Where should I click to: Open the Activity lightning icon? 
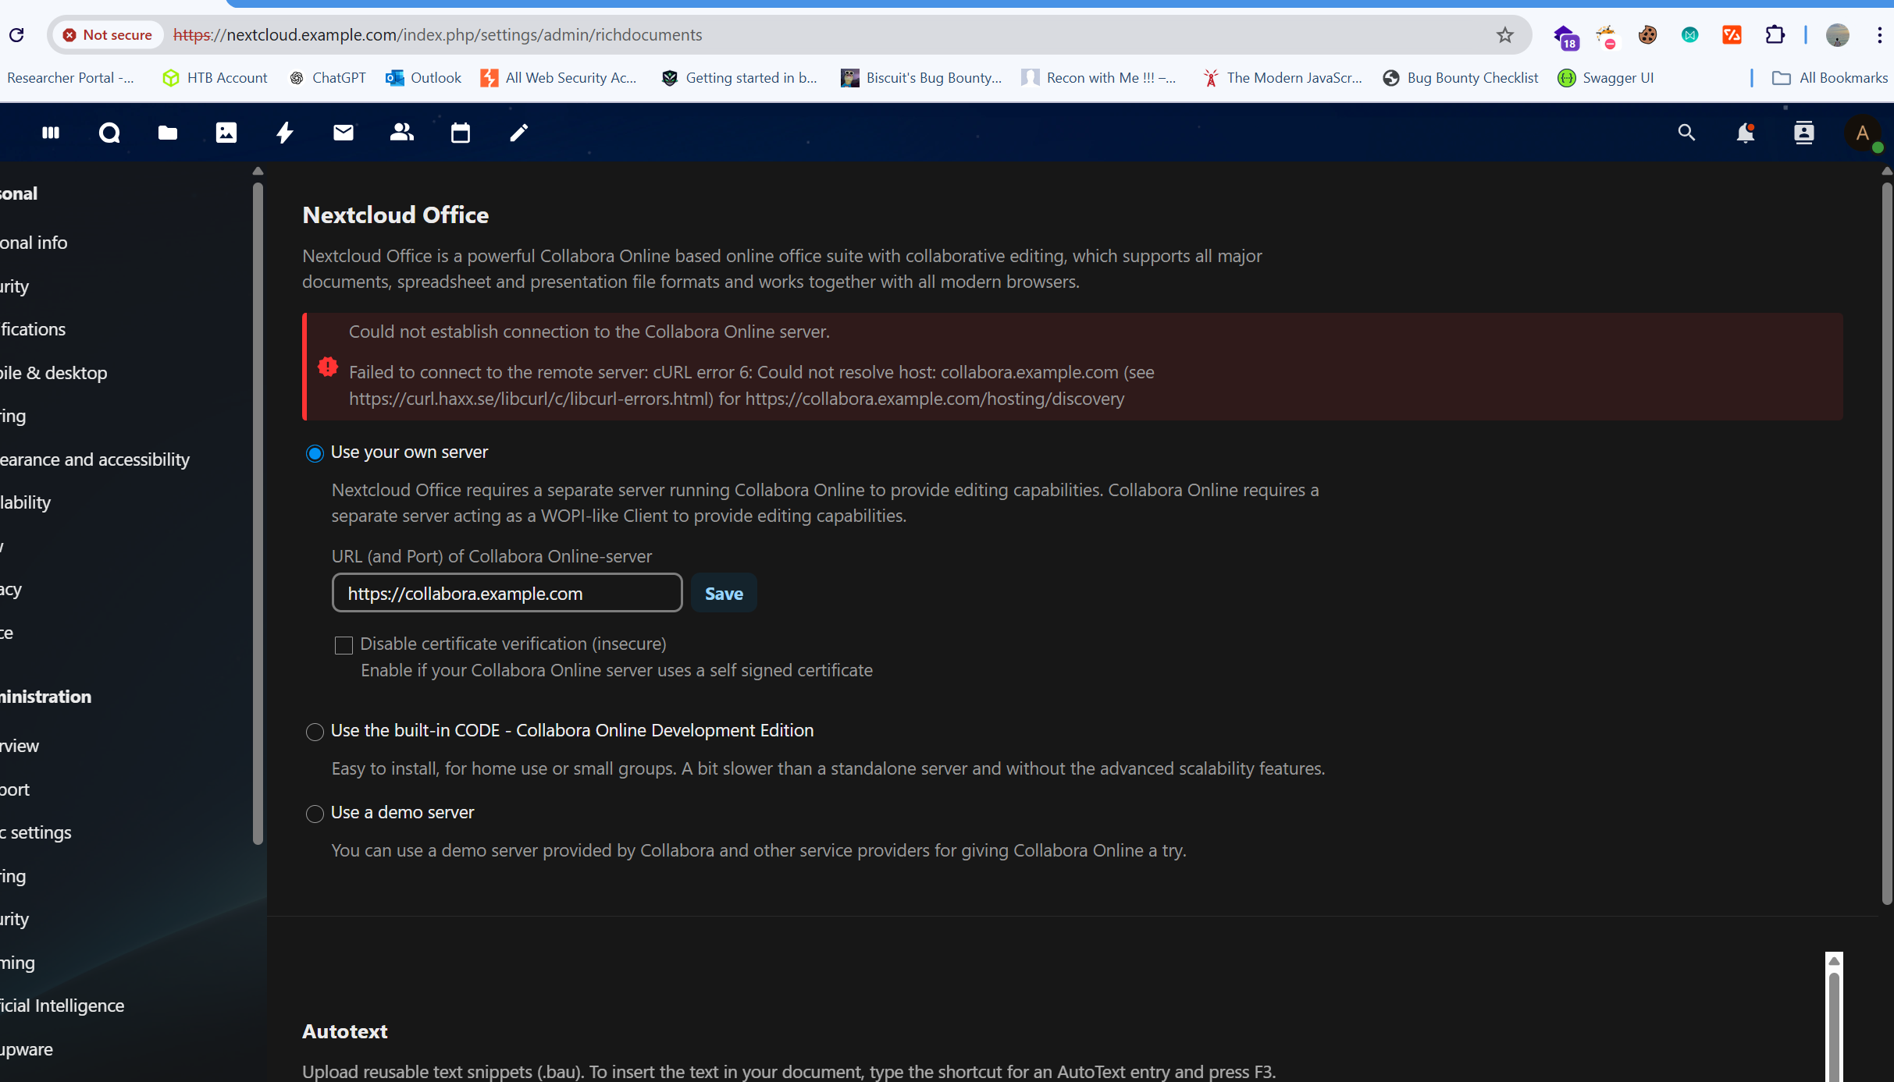click(x=285, y=133)
